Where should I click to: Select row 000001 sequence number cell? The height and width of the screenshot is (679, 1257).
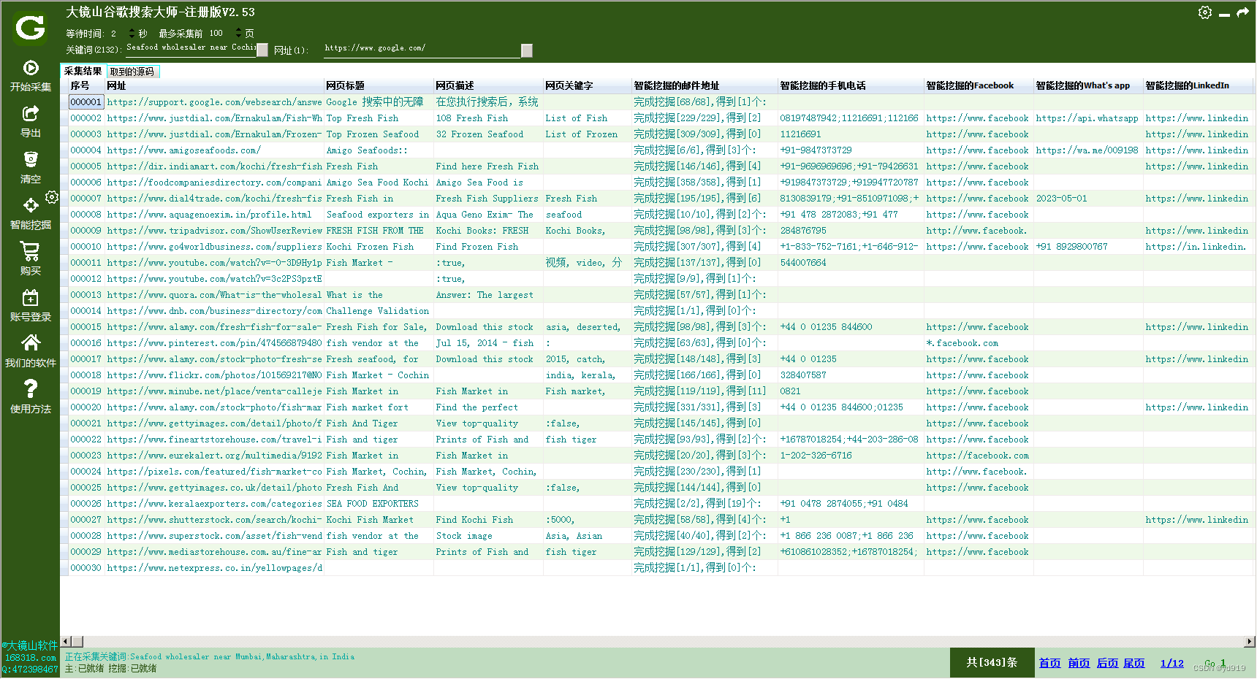86,102
